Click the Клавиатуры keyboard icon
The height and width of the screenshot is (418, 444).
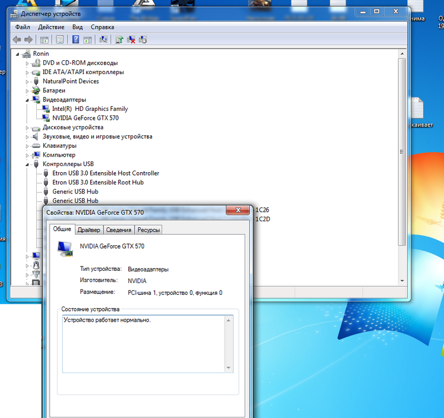[36, 146]
